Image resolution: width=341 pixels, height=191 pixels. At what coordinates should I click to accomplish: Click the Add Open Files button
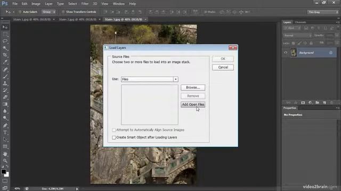click(x=193, y=105)
